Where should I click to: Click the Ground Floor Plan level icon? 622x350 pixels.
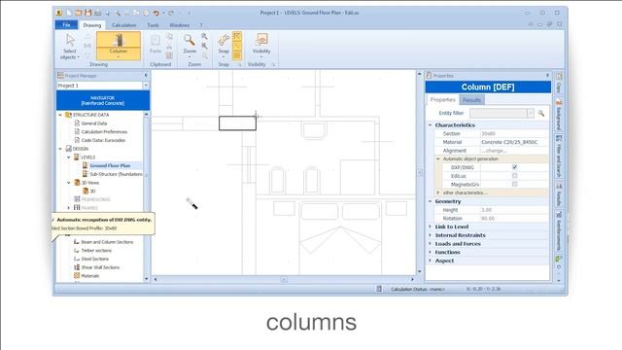pyautogui.click(x=85, y=165)
